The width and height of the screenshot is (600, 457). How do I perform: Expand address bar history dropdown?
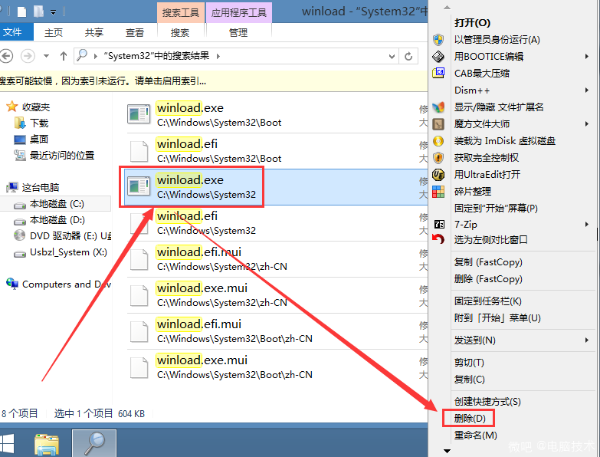[x=392, y=57]
